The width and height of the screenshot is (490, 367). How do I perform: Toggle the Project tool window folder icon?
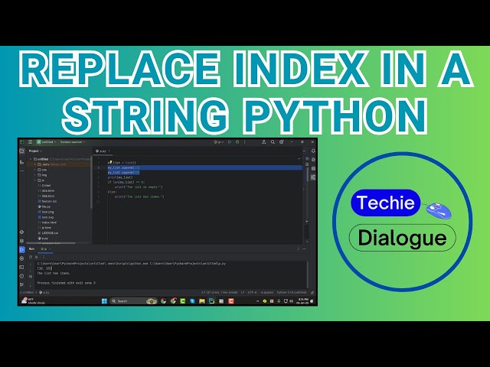click(22, 151)
